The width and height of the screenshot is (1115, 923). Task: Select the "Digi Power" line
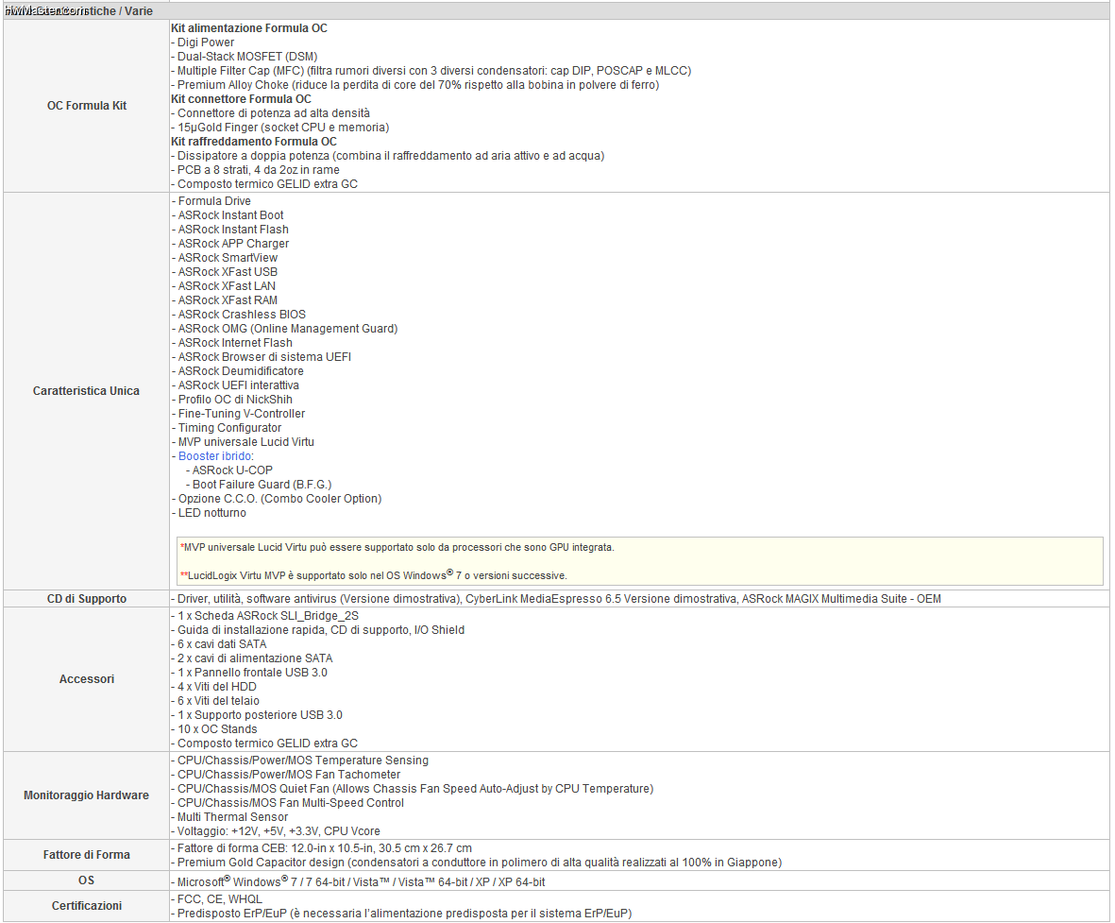click(203, 43)
